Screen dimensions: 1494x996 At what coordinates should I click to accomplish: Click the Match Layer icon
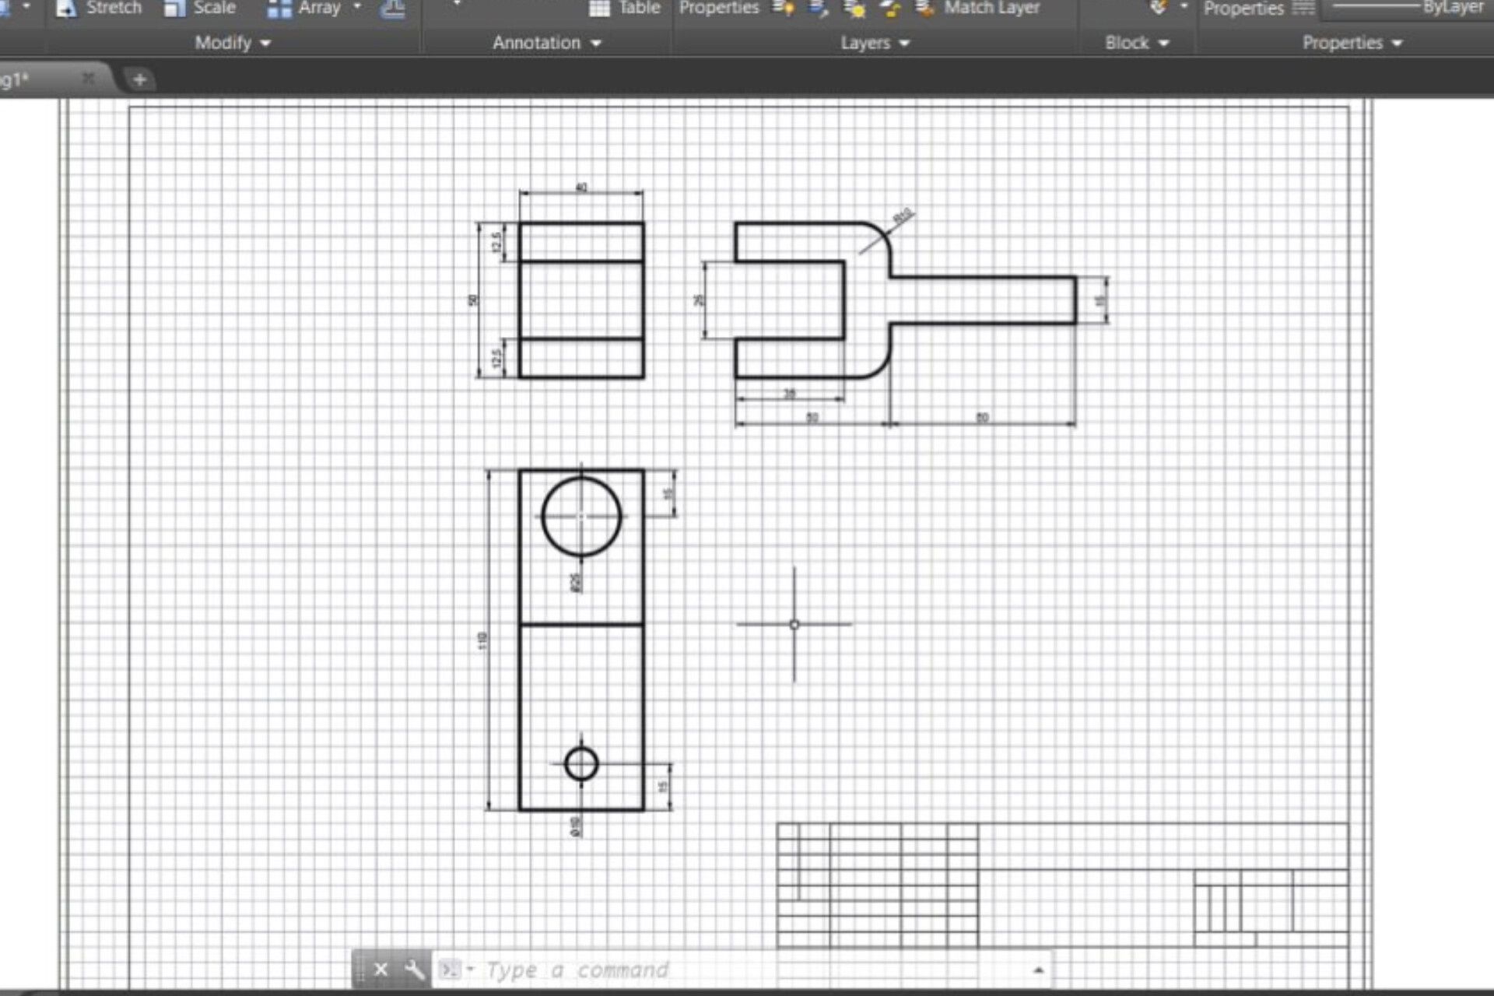(x=926, y=7)
